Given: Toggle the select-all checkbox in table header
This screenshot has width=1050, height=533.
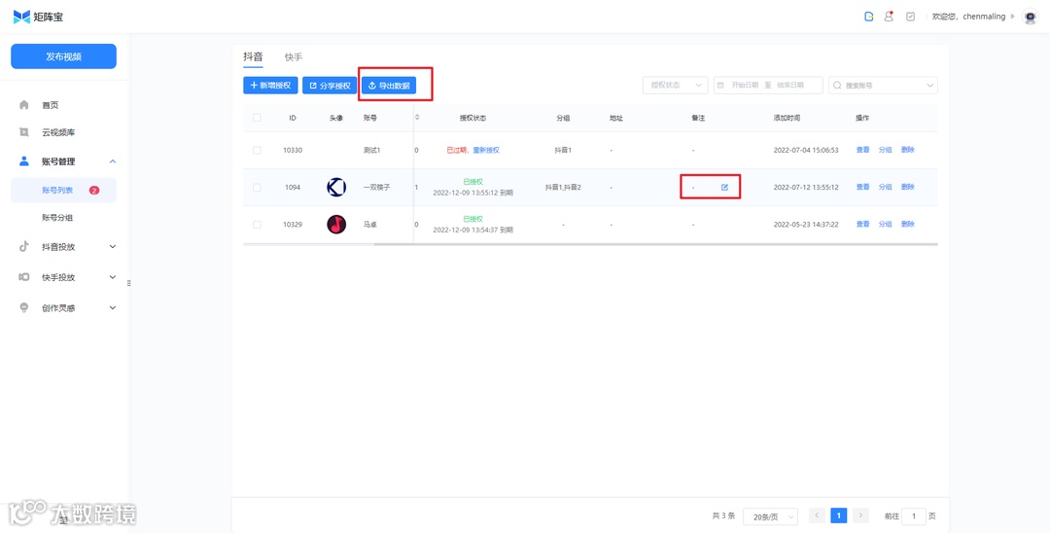Looking at the screenshot, I should tap(257, 118).
